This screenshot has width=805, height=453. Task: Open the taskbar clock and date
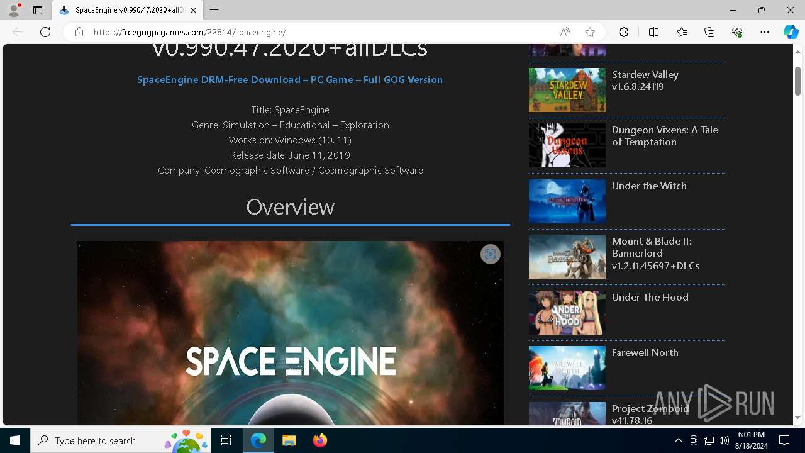(x=751, y=440)
